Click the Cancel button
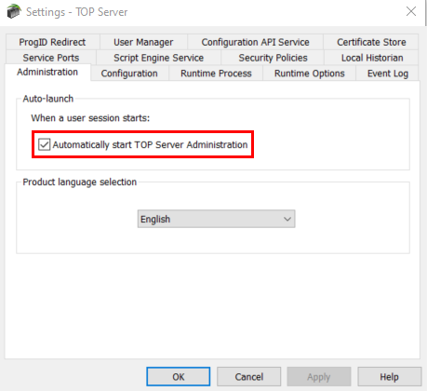This screenshot has width=427, height=391. coord(249,377)
